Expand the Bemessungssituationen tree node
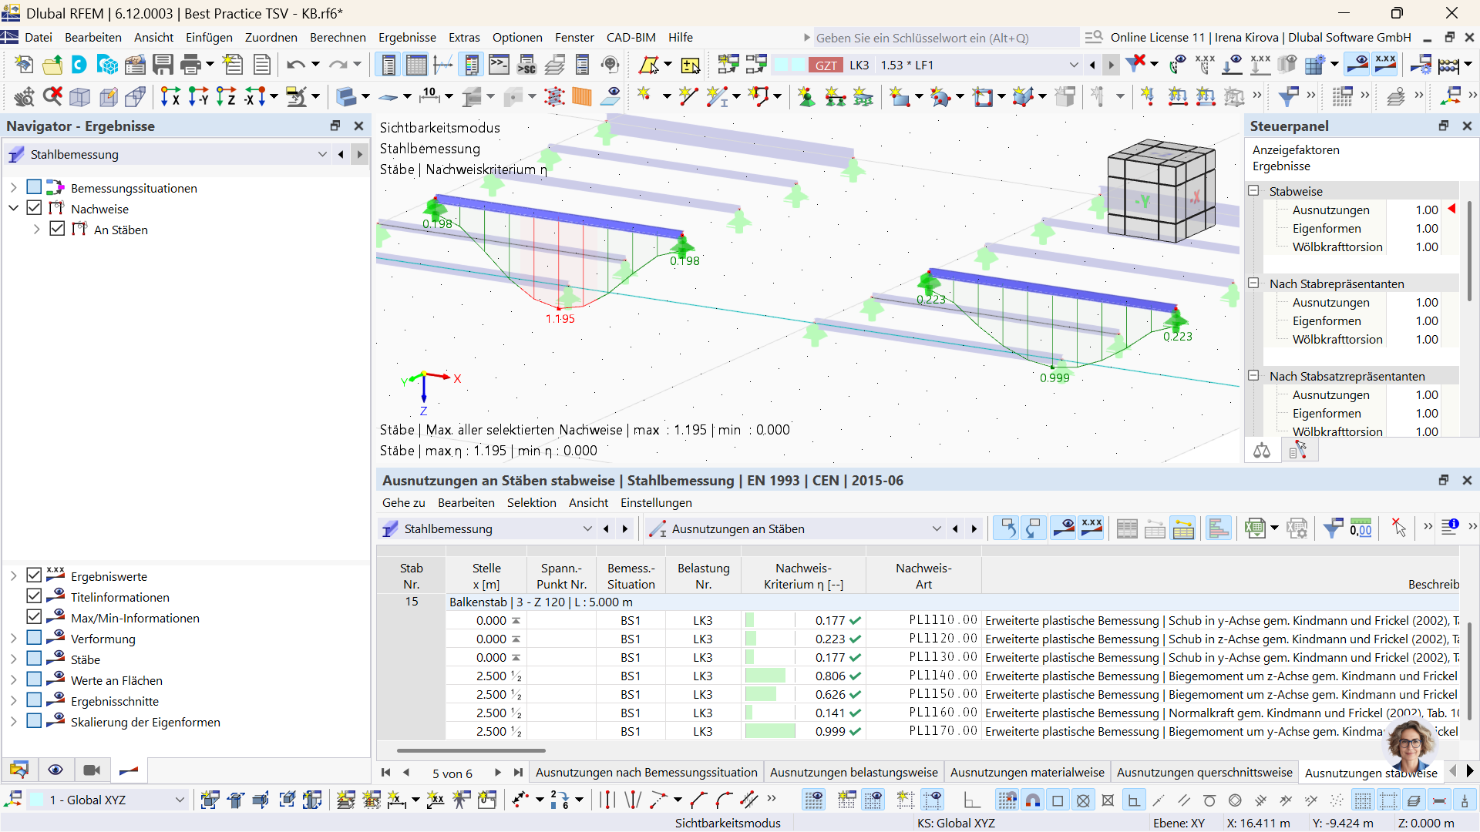Viewport: 1480px width, 832px height. (x=13, y=188)
